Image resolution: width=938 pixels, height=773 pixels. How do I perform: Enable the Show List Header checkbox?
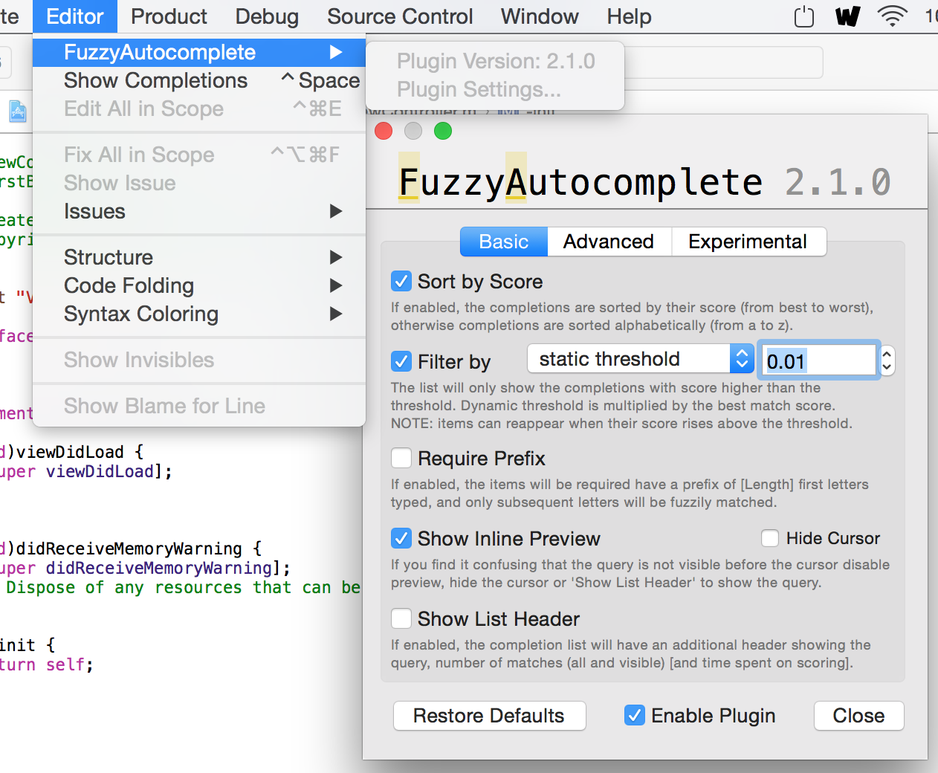(401, 618)
